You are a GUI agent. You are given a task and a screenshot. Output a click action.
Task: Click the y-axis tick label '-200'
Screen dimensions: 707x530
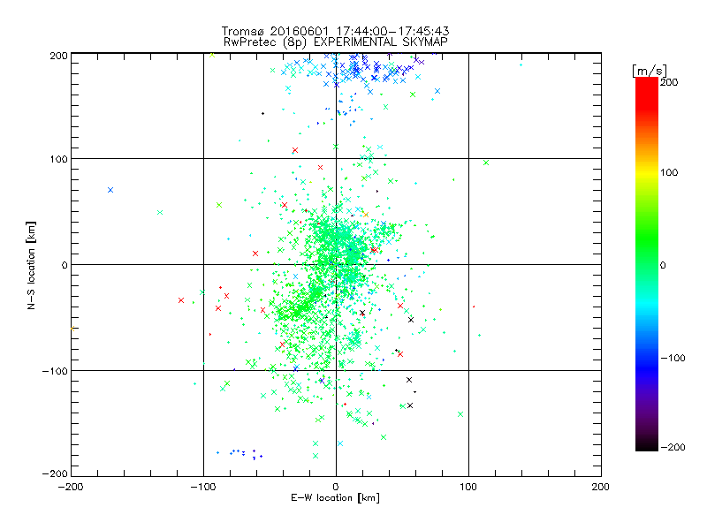point(55,473)
